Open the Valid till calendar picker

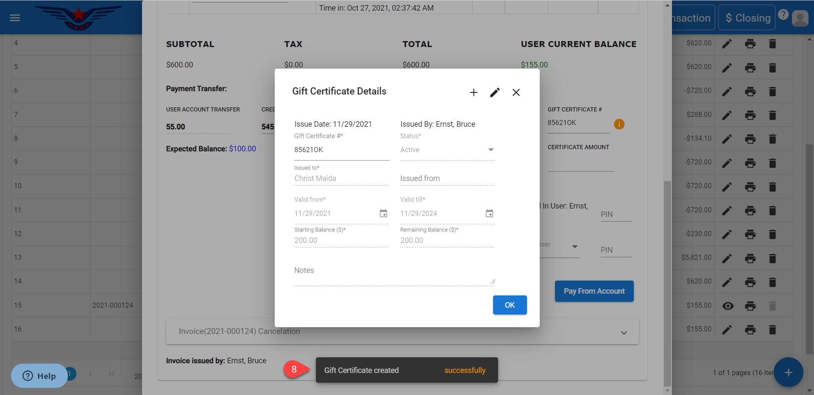tap(489, 213)
